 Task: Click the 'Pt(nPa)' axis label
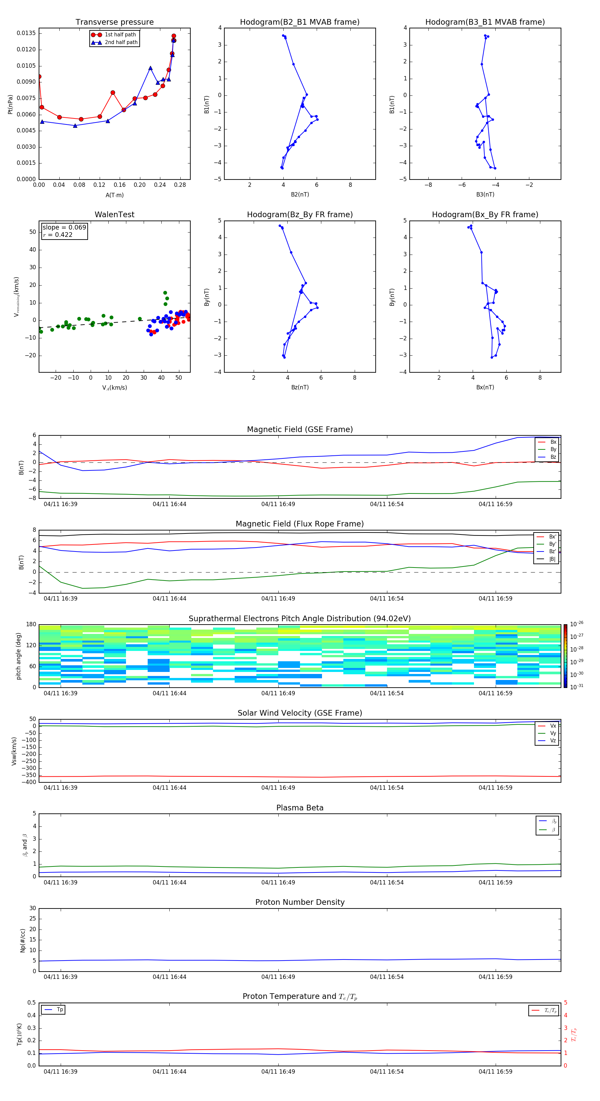(10, 104)
